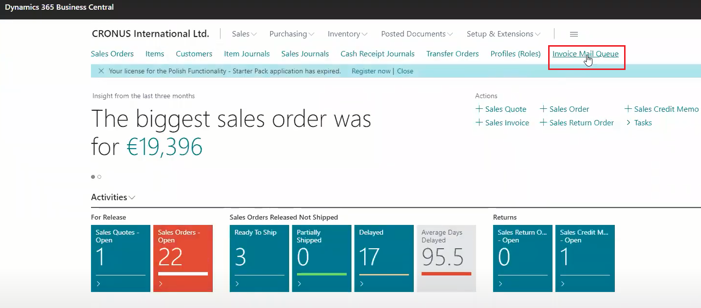The image size is (701, 308).
Task: Open the biggest sales order headline
Action: click(x=231, y=133)
